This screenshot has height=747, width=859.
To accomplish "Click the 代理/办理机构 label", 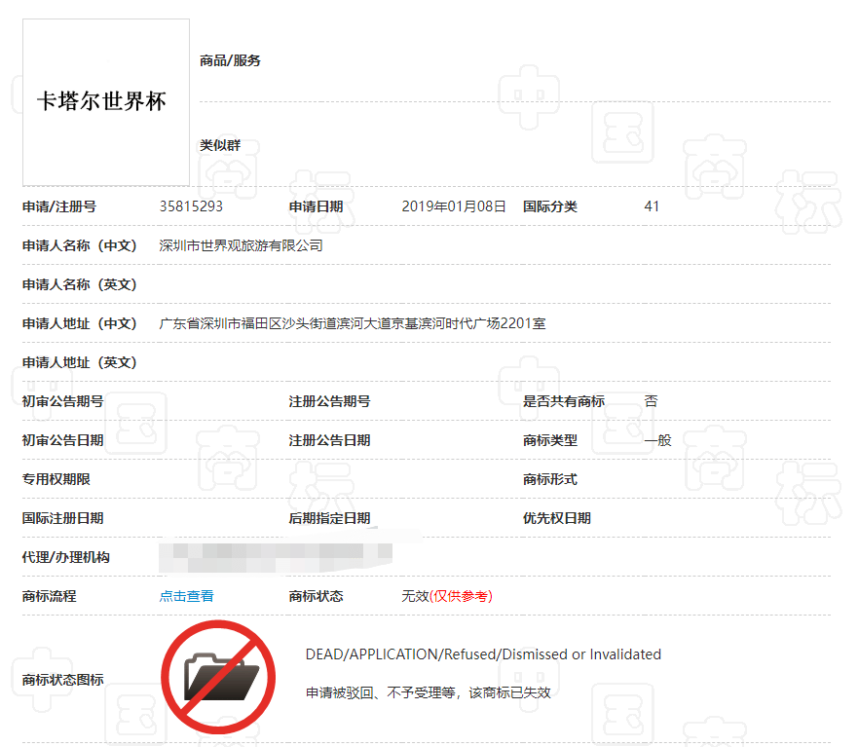I will point(66,557).
